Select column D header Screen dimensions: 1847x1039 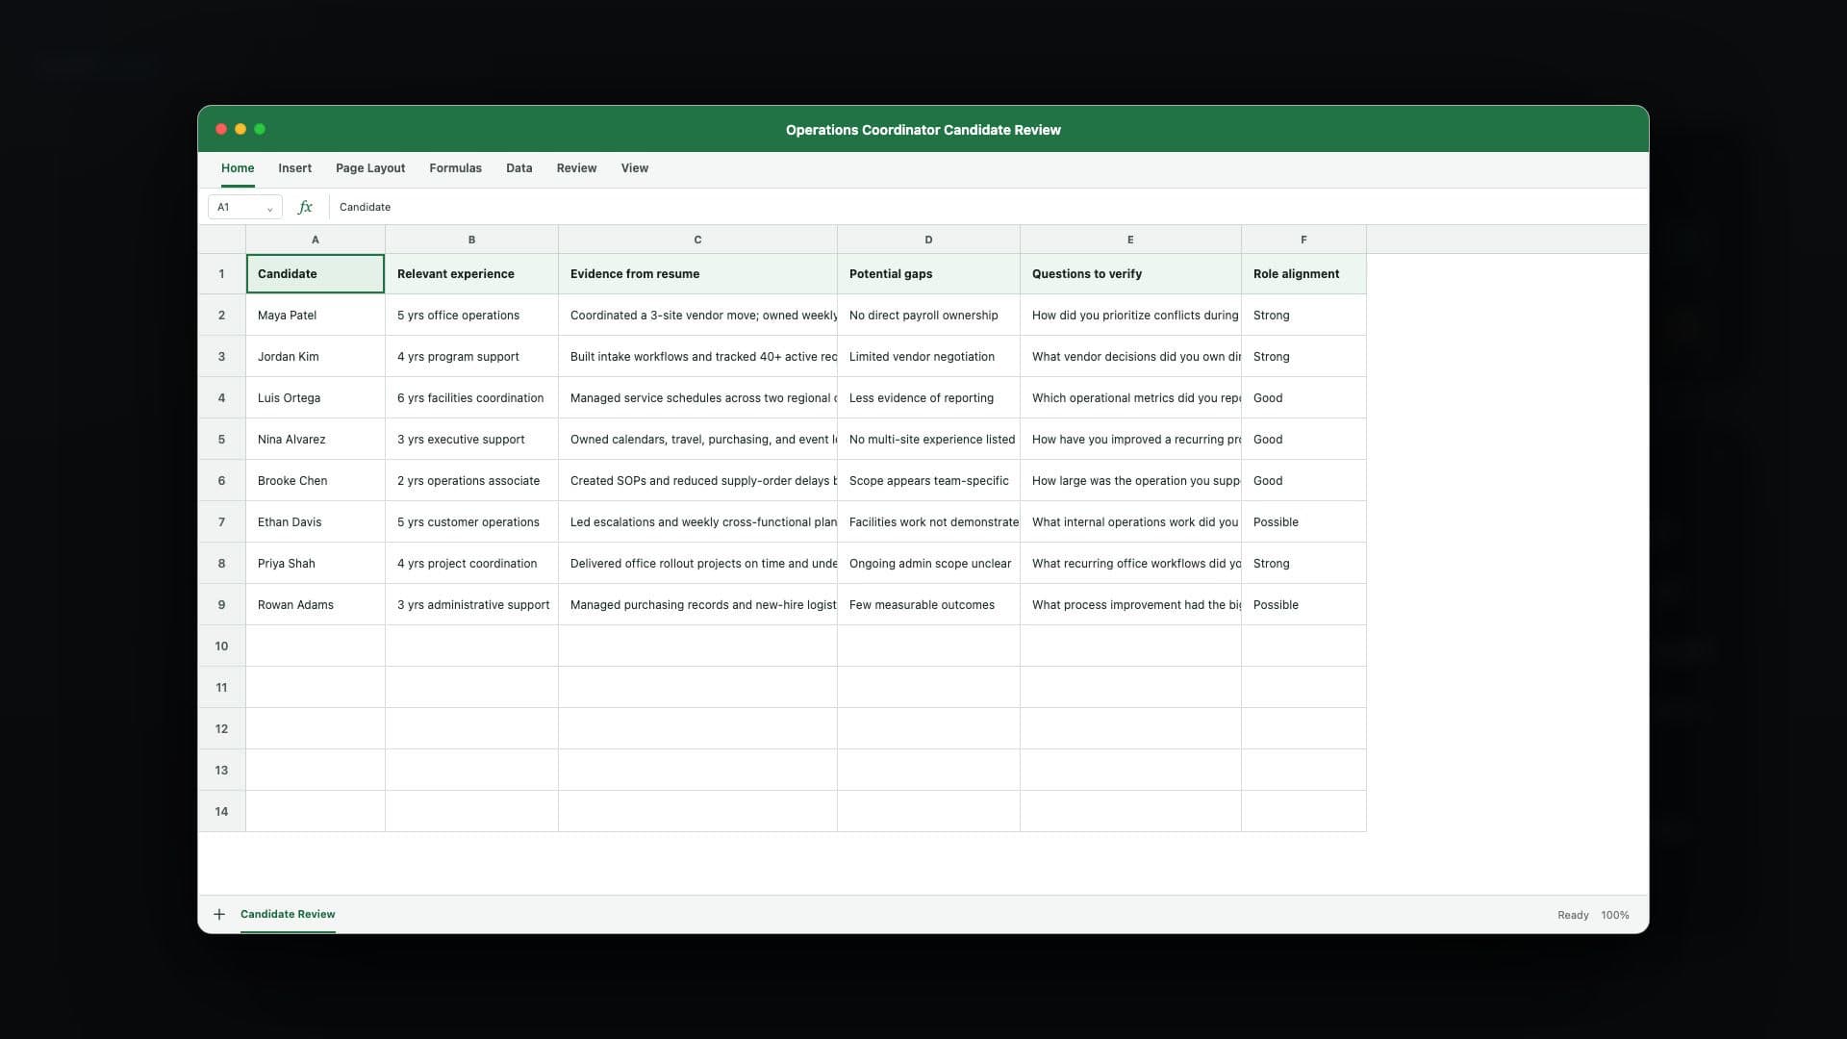point(928,240)
